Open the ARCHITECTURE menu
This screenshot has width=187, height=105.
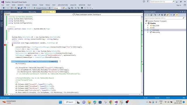(x=63, y=5)
